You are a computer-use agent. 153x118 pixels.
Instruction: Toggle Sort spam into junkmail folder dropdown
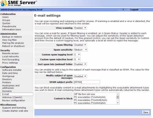[x=80, y=64]
